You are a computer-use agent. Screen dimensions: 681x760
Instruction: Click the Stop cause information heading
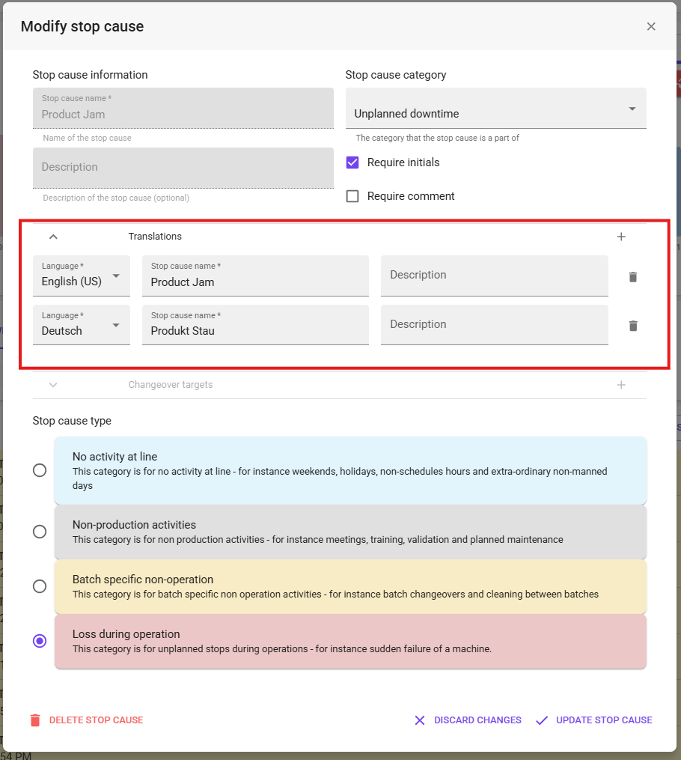pyautogui.click(x=90, y=75)
